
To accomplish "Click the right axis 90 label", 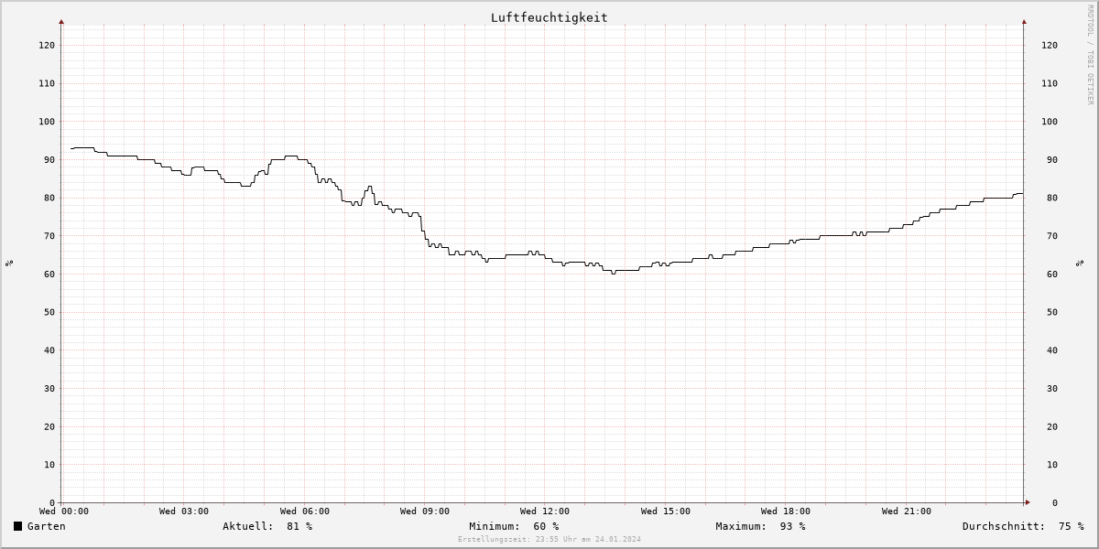I will (x=1047, y=160).
